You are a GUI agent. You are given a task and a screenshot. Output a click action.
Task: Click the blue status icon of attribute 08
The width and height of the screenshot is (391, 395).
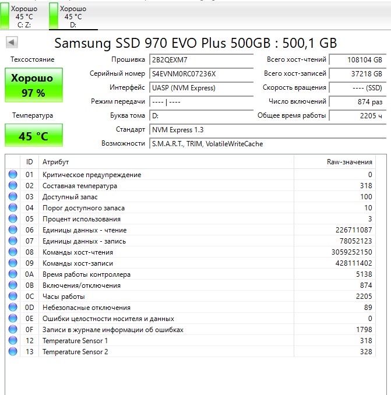(x=13, y=252)
